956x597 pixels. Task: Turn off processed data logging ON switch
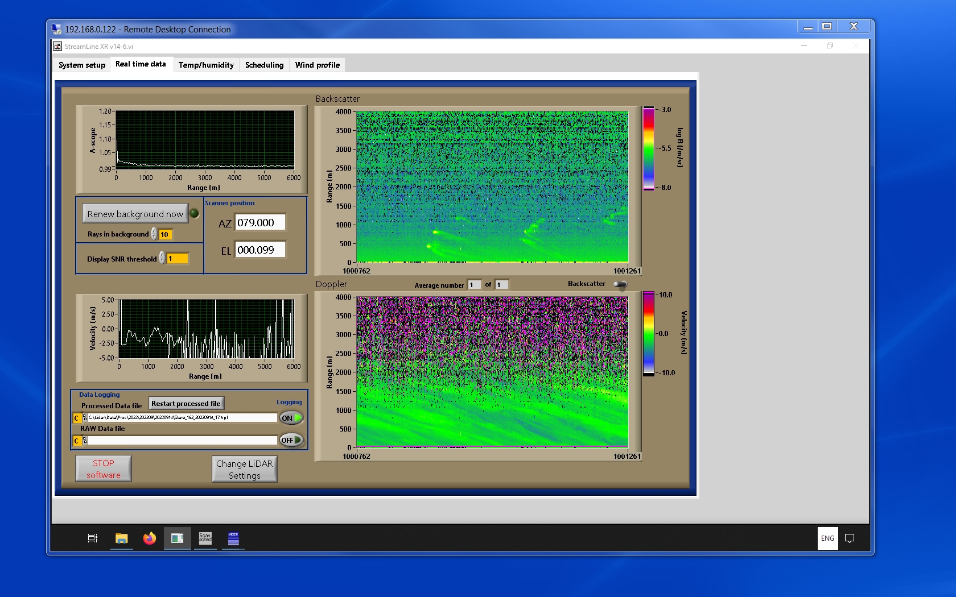click(x=291, y=418)
